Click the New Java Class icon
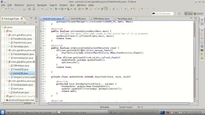This screenshot has width=205, height=115. pos(79,9)
